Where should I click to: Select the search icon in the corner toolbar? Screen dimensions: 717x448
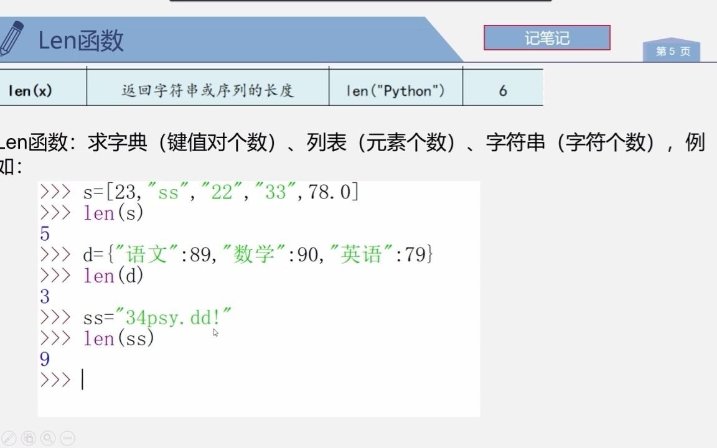48,437
